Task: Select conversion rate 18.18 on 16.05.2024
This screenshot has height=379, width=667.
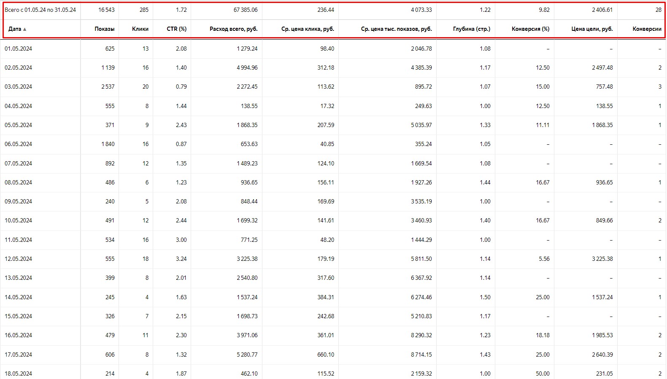Action: [543, 335]
